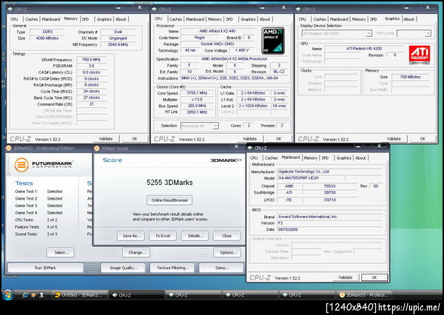This screenshot has width=444, height=315.
Task: Click the ATI Radeon logo in Graphics window
Action: click(420, 55)
